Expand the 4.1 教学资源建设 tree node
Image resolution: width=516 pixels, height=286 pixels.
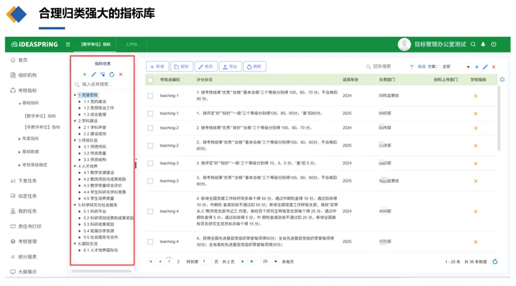pyautogui.click(x=80, y=173)
